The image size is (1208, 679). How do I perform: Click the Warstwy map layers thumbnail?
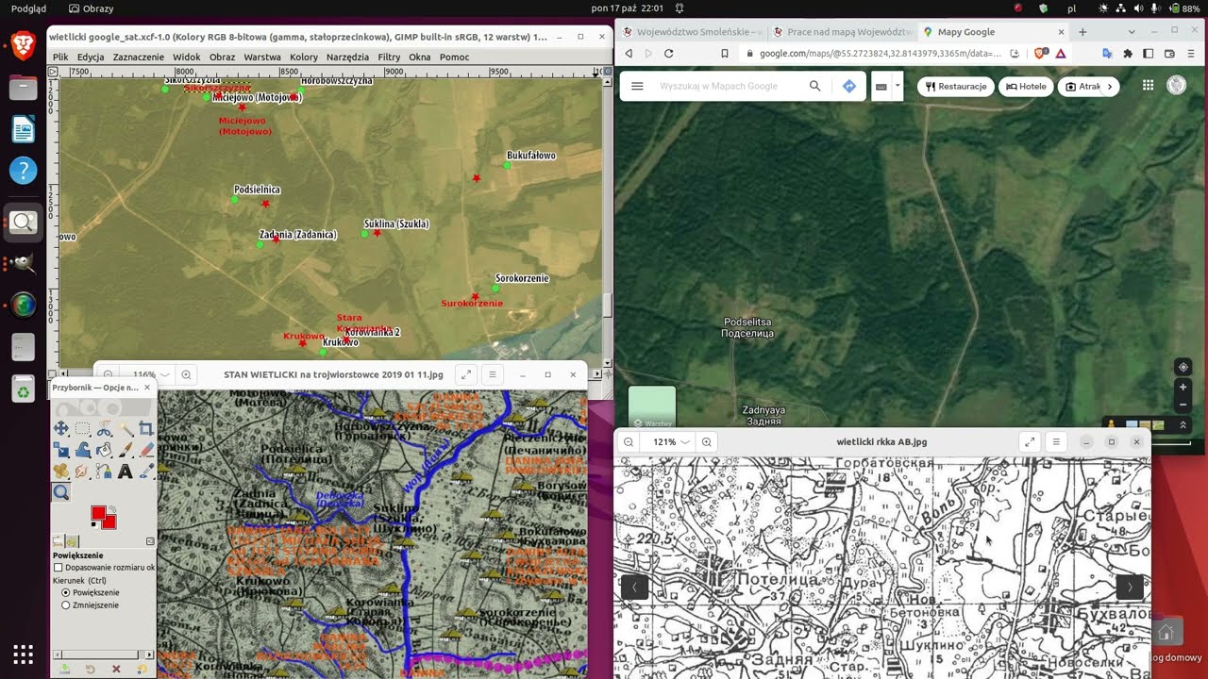tap(652, 407)
